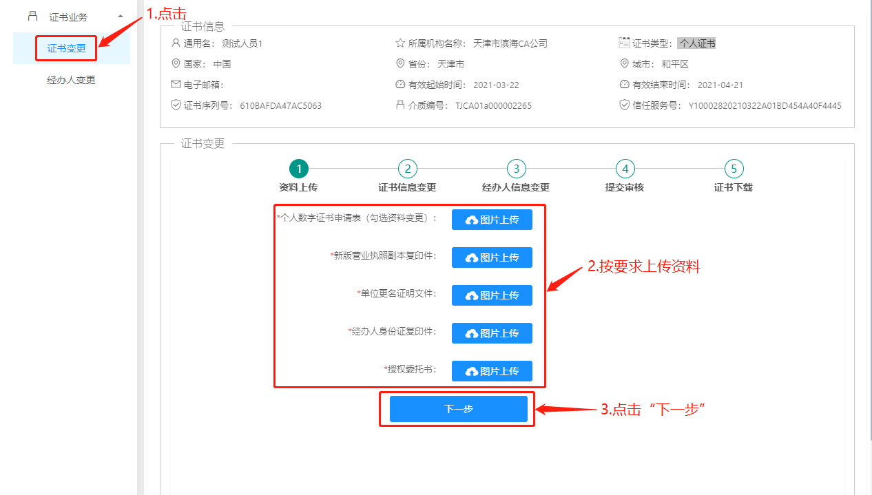Screen dimensions: 872x495
Task: Select step 2 证书信息变更 circle
Action: (408, 169)
